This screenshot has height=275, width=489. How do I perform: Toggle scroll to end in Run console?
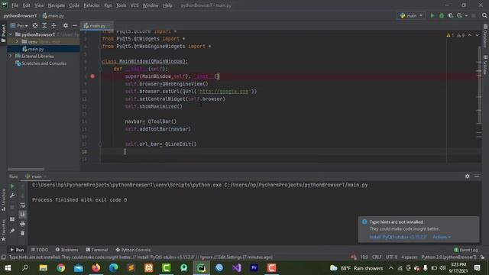point(22,215)
